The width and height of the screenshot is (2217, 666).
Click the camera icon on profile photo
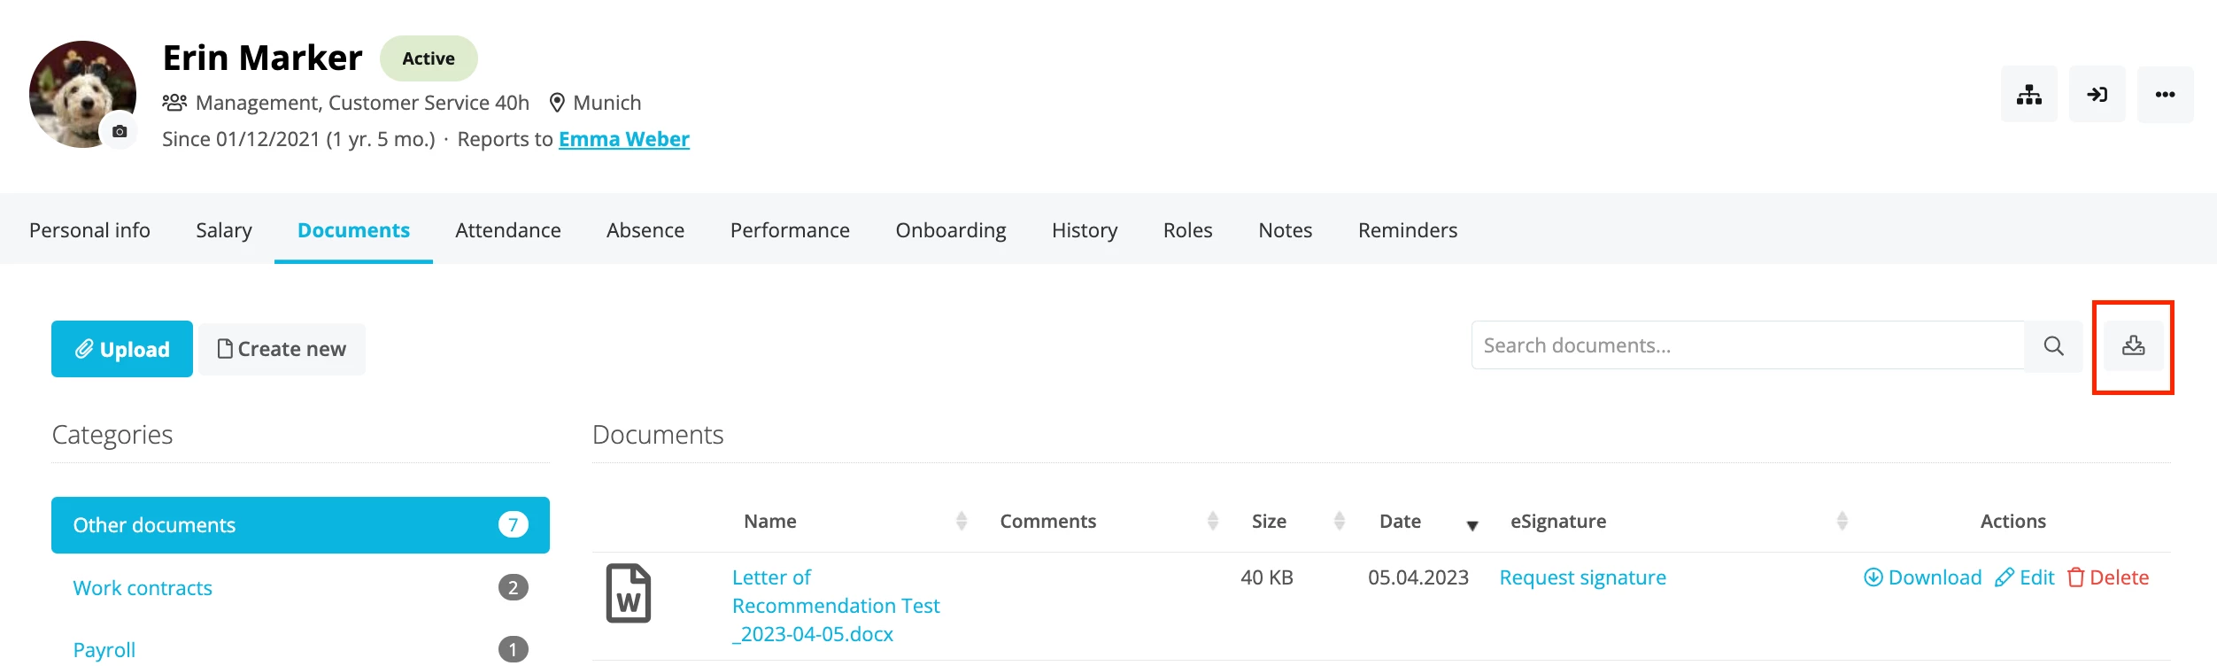coord(120,132)
